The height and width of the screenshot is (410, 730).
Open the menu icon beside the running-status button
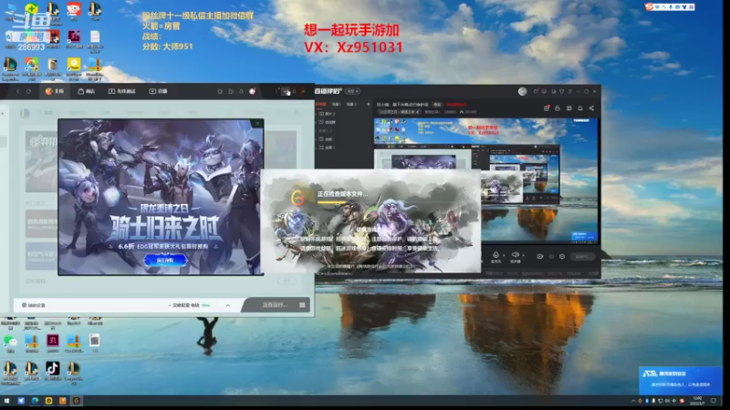click(x=302, y=305)
